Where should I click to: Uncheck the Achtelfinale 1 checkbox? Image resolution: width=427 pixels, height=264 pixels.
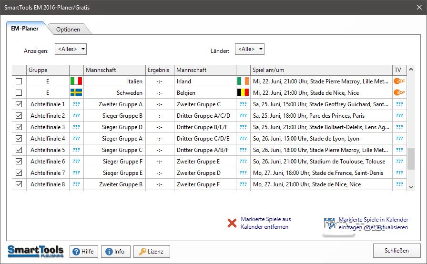tap(19, 104)
